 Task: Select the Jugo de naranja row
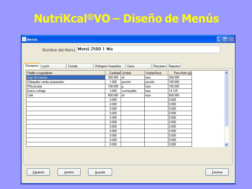point(66,77)
